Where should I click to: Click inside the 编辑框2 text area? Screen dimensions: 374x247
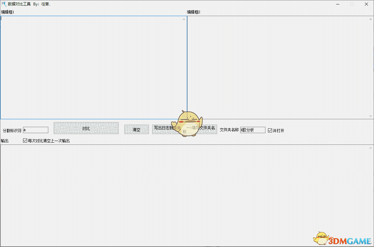tap(278, 63)
